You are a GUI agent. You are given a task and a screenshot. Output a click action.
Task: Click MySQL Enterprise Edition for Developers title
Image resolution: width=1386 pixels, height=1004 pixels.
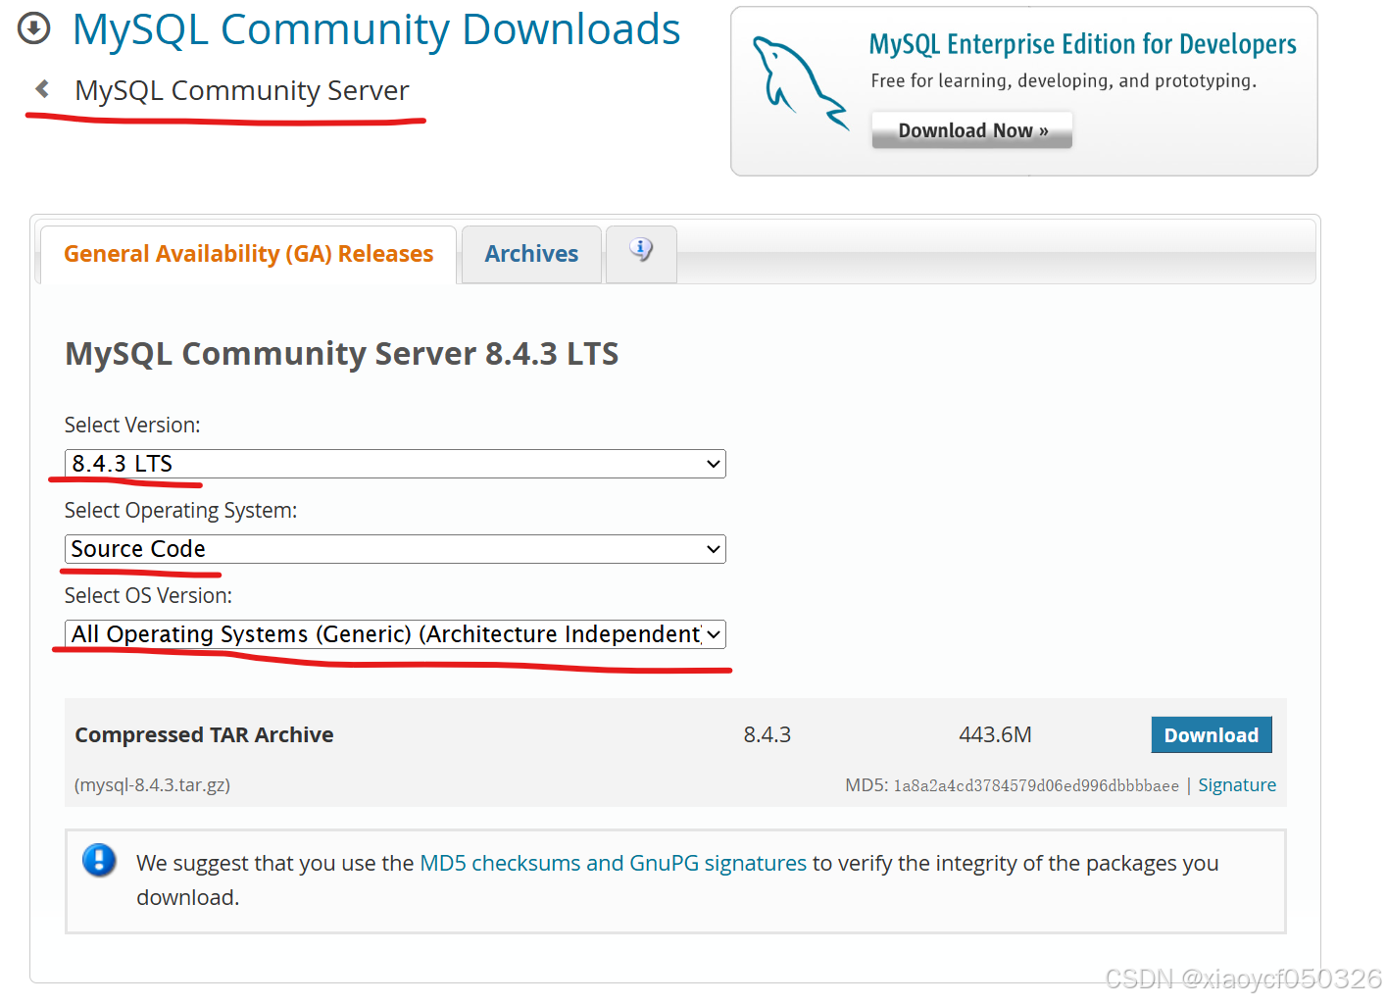(1082, 44)
